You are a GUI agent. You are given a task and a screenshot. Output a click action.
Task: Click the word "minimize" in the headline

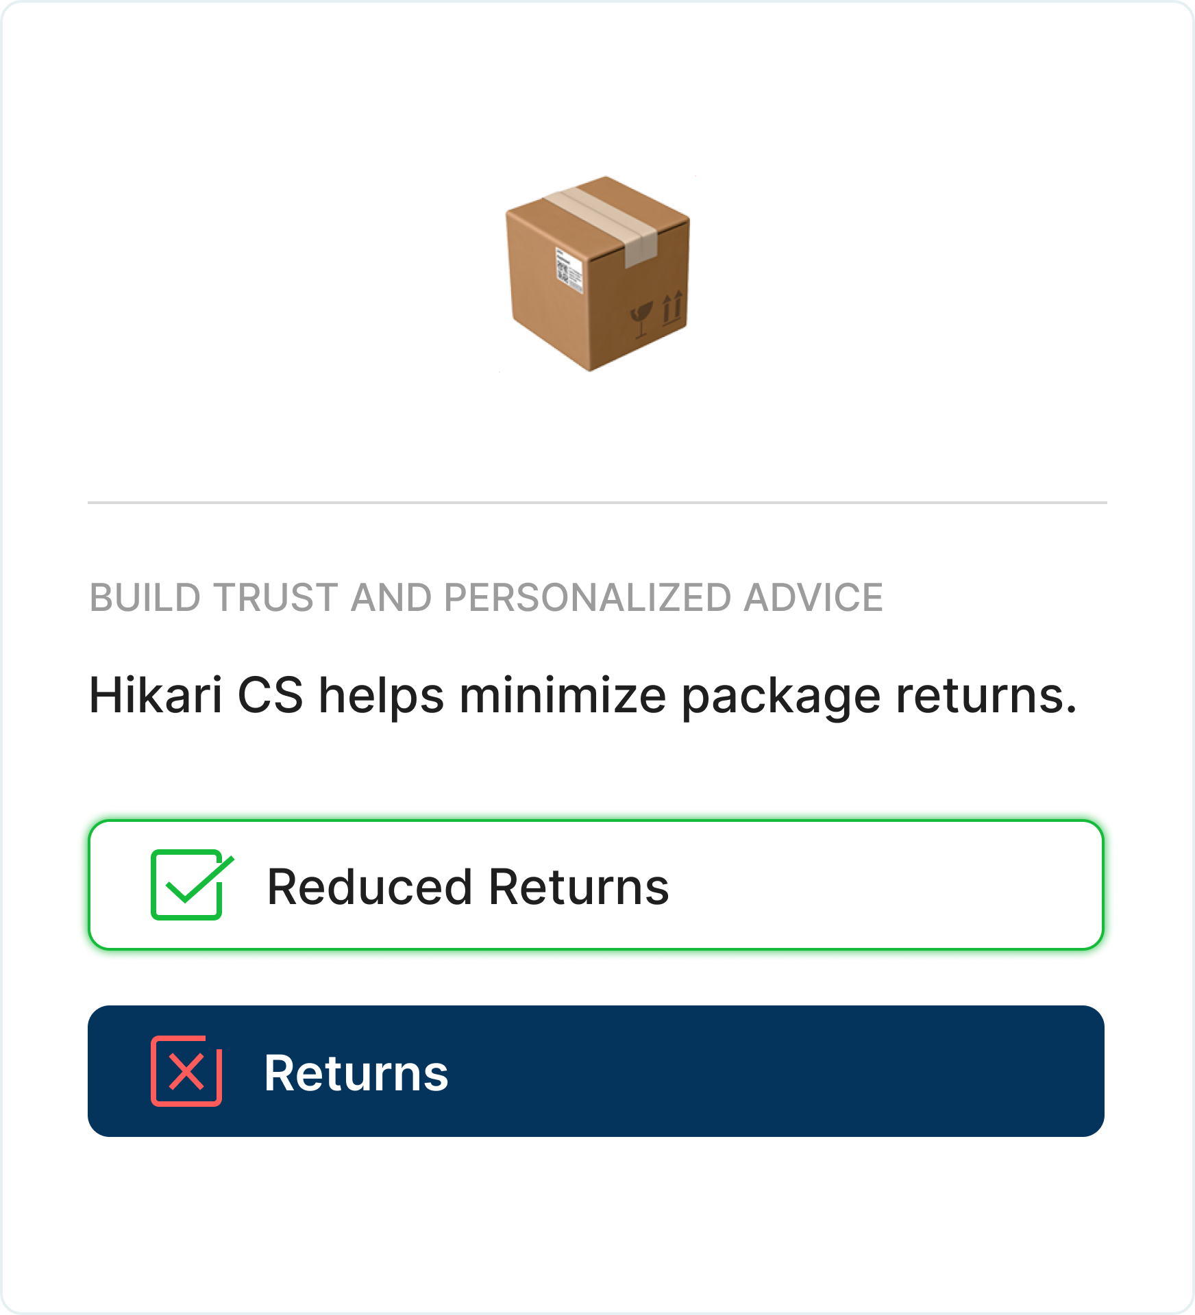pos(563,696)
